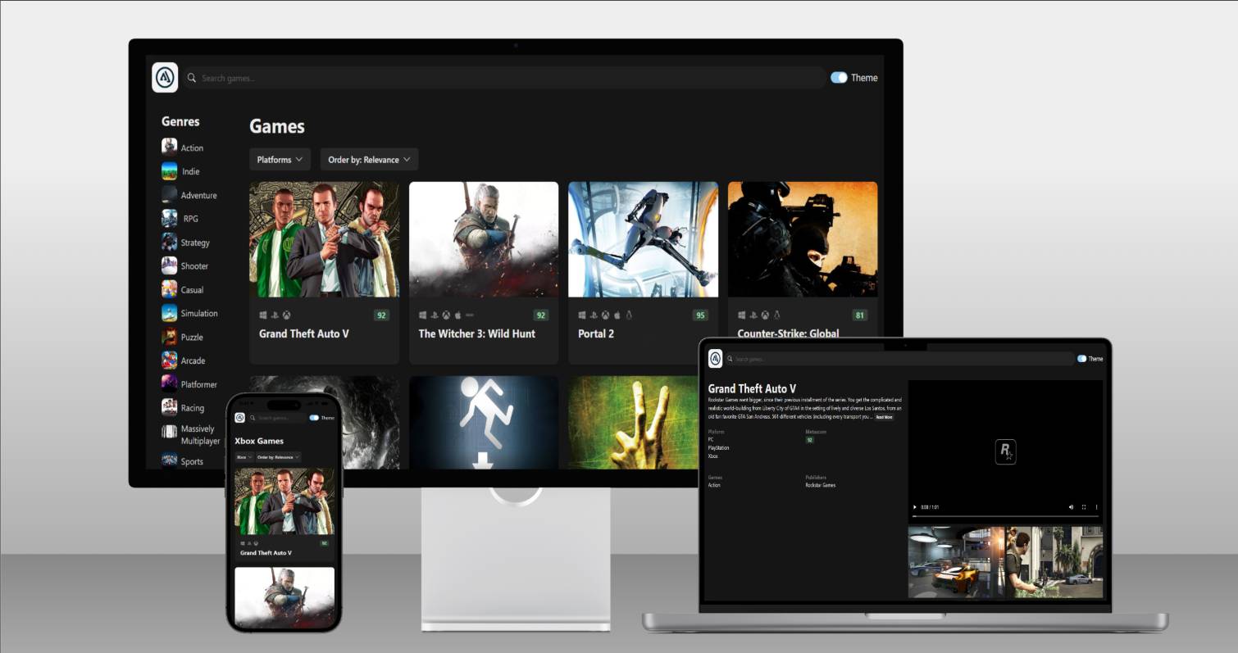Screen dimensions: 1238x653
Task: Choose the Shooter genre icon
Action: pos(169,265)
